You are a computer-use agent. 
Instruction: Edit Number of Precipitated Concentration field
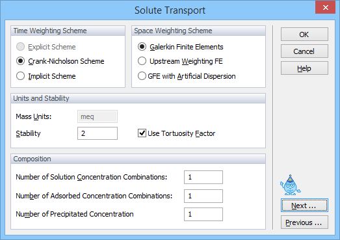(203, 214)
